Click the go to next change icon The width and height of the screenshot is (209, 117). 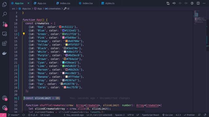(x=186, y=3)
